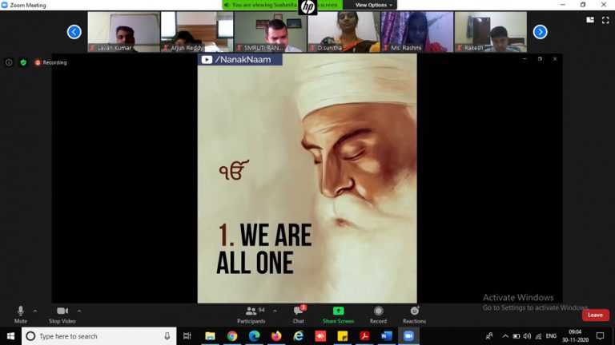This screenshot has height=345, width=615.
Task: Mute the microphone
Action: coord(21,311)
